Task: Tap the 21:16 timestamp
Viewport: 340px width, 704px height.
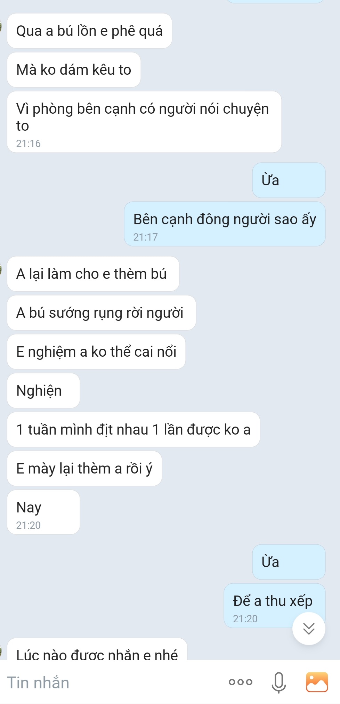Action: 29,144
